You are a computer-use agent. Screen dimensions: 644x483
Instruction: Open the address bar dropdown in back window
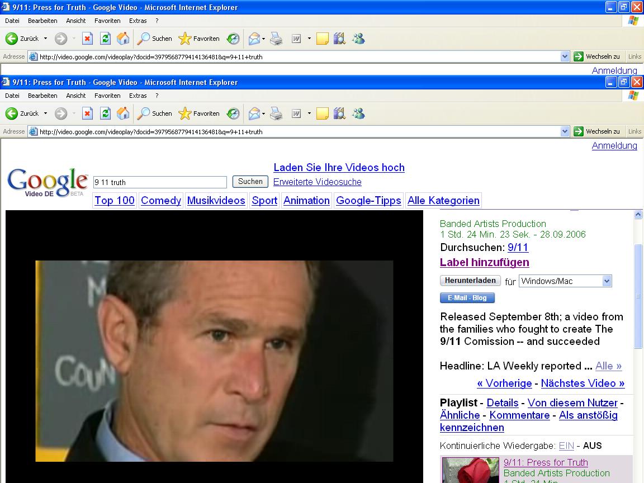(565, 56)
